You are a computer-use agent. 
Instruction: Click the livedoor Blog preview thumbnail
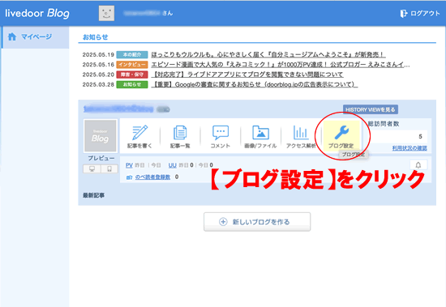[x=100, y=136]
